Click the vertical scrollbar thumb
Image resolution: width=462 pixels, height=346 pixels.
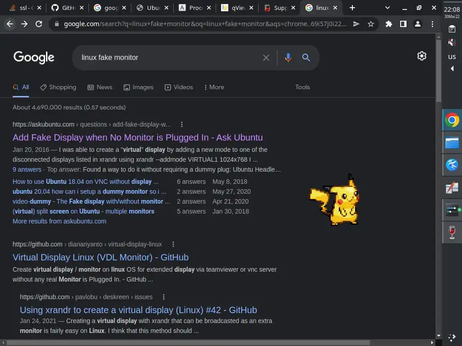coord(439,71)
